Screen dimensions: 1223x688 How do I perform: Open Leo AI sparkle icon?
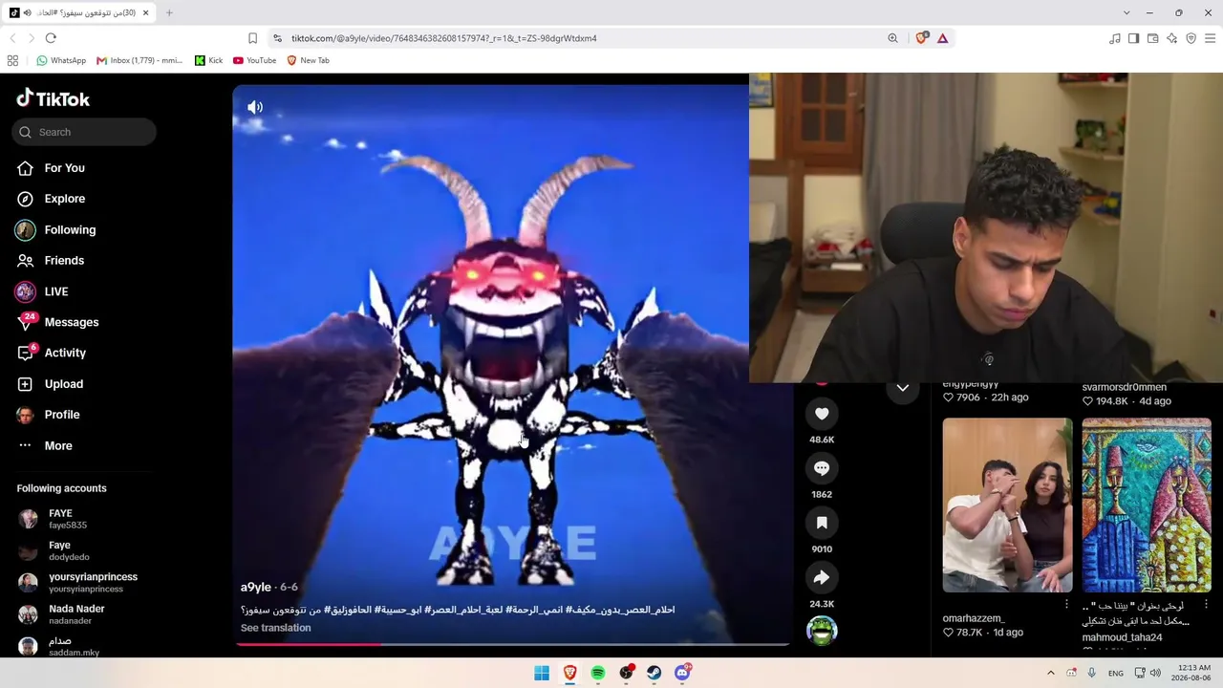[1171, 38]
